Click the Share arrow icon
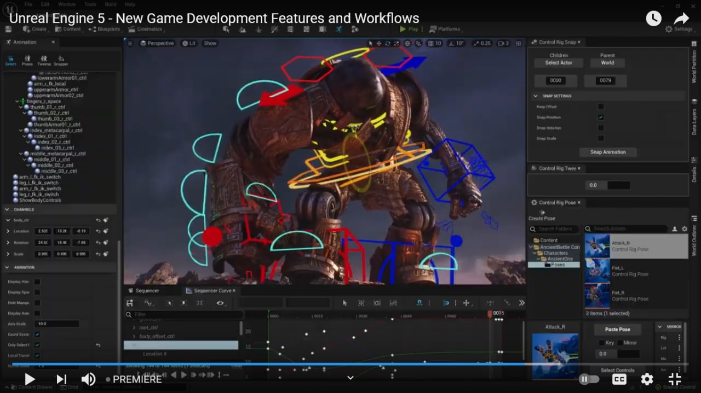 tap(681, 18)
